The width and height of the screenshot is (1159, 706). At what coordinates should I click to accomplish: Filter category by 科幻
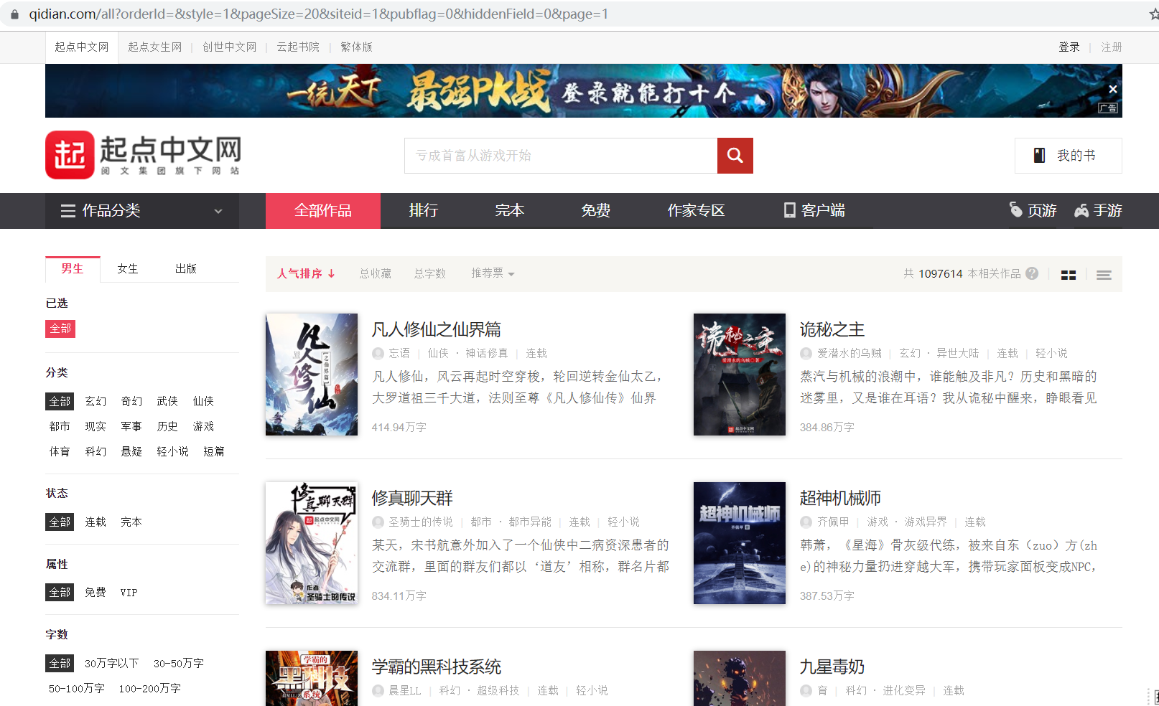[96, 451]
